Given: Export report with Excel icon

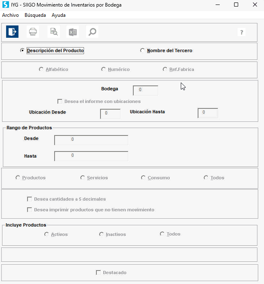Looking at the screenshot, I should pyautogui.click(x=73, y=32).
